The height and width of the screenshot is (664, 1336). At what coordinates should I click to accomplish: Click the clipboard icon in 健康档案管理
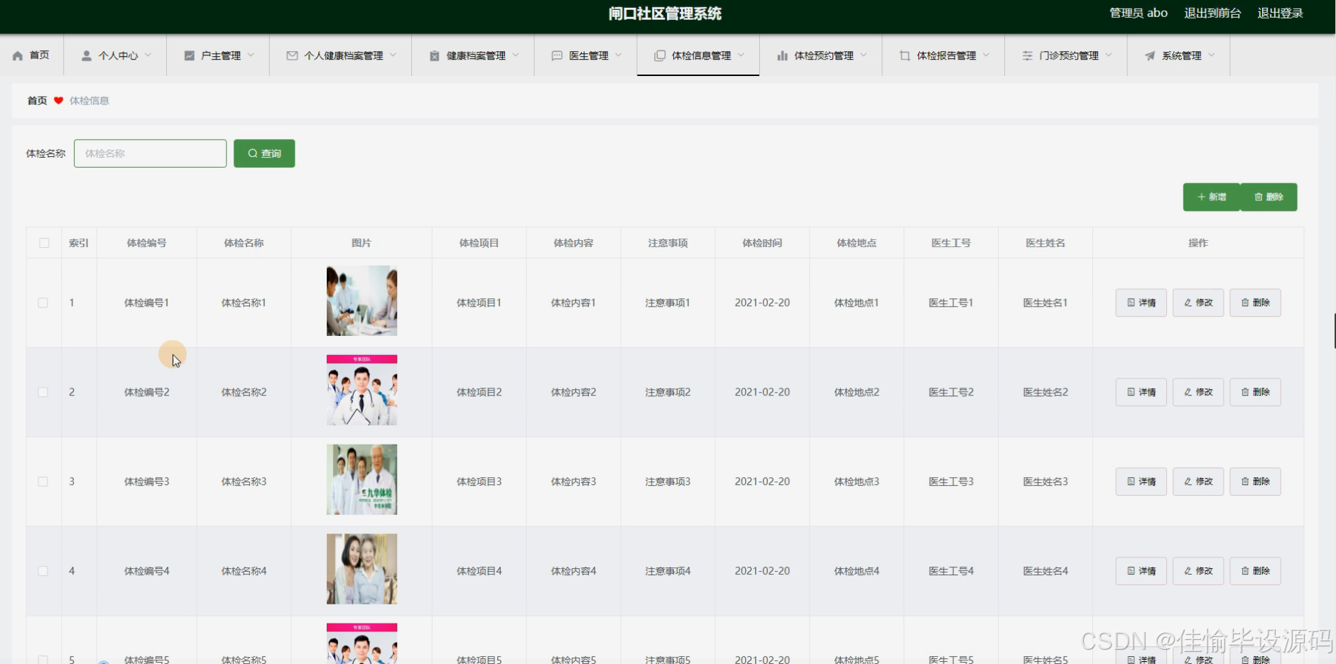(x=435, y=55)
